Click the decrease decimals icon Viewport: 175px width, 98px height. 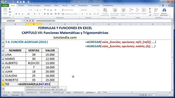point(98,14)
